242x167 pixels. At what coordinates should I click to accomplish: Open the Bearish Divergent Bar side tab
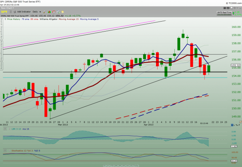(1, 29)
